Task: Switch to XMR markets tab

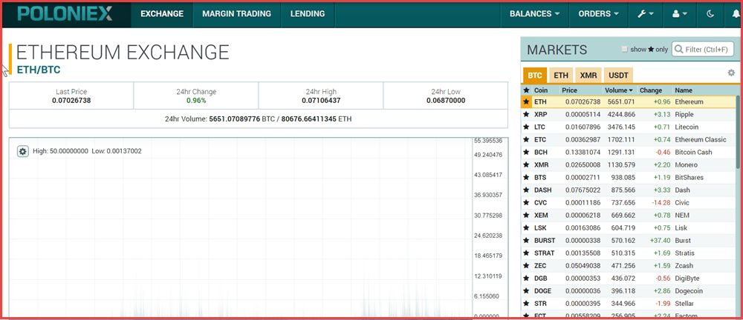Action: pos(588,75)
